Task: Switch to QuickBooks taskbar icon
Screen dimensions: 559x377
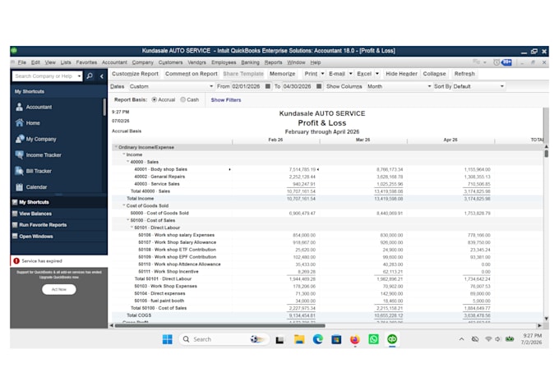Action: (x=392, y=339)
